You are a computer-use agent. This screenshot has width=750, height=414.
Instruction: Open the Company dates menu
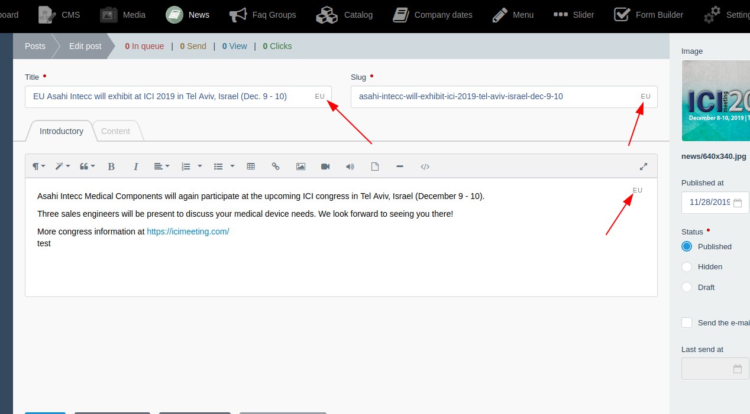pyautogui.click(x=432, y=15)
